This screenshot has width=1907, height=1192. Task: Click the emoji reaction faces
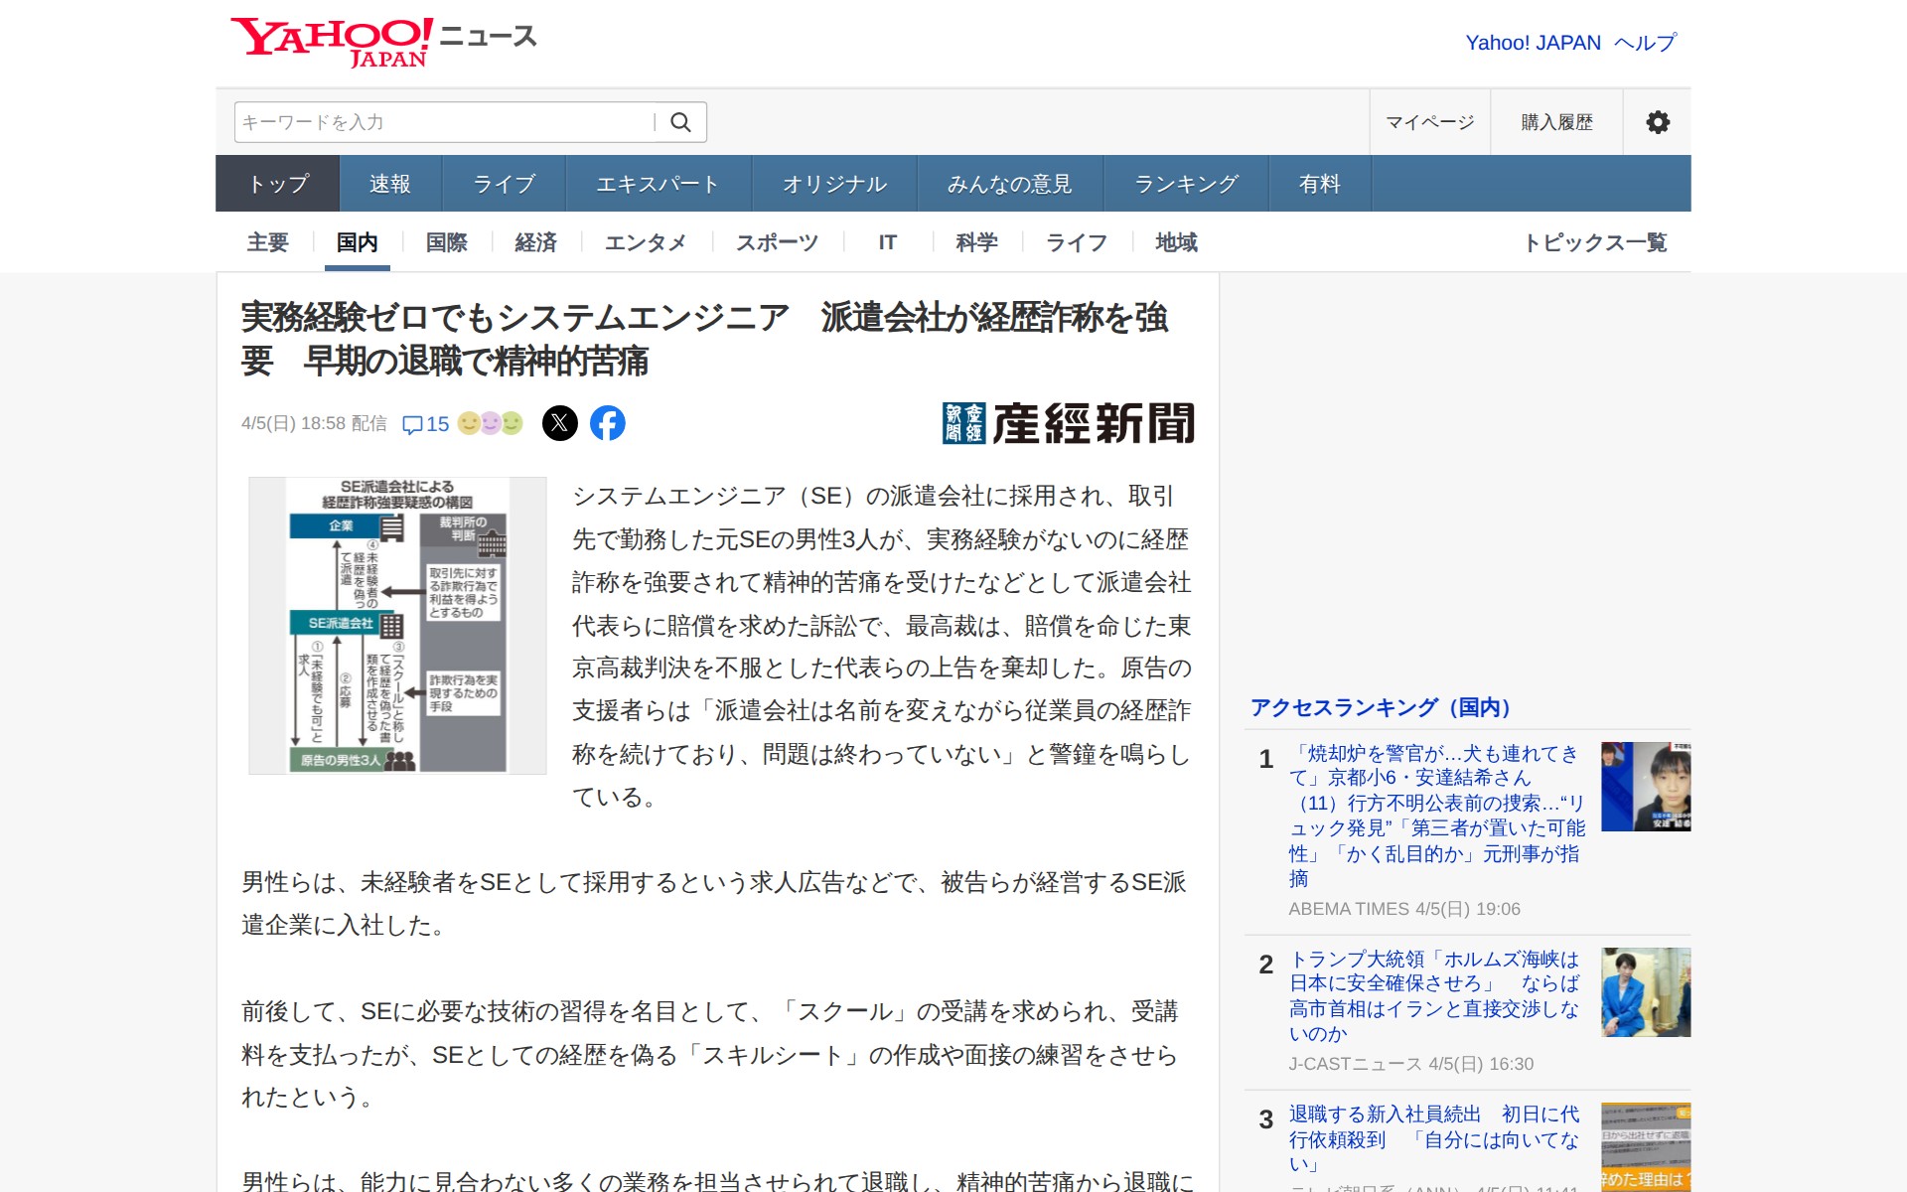point(490,423)
